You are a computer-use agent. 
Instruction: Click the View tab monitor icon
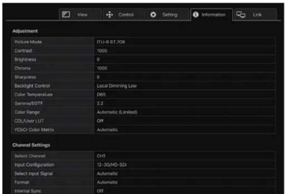click(x=66, y=15)
